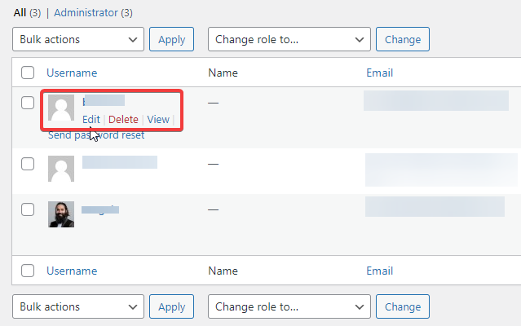Click the second user's default avatar
The width and height of the screenshot is (521, 326).
point(61,170)
